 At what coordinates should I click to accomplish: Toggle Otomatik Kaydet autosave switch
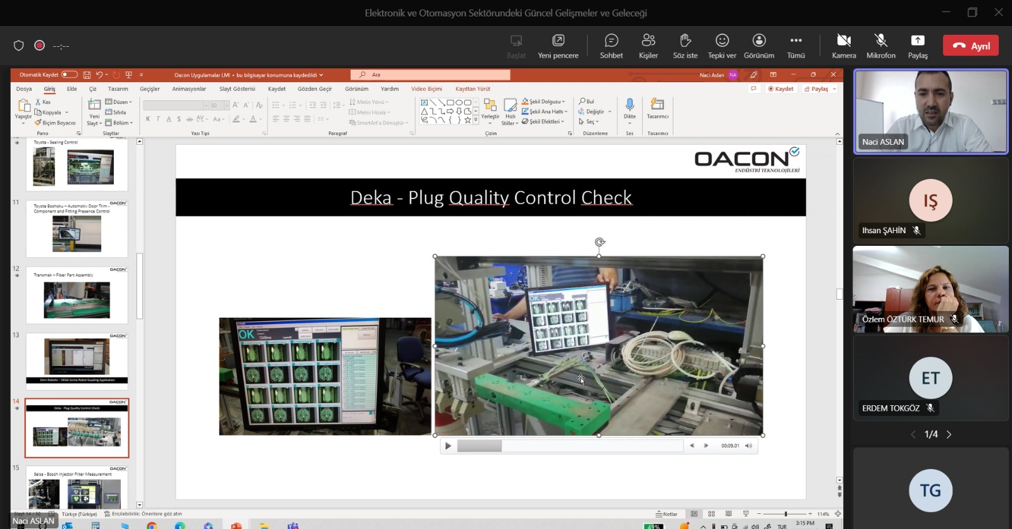pos(70,75)
